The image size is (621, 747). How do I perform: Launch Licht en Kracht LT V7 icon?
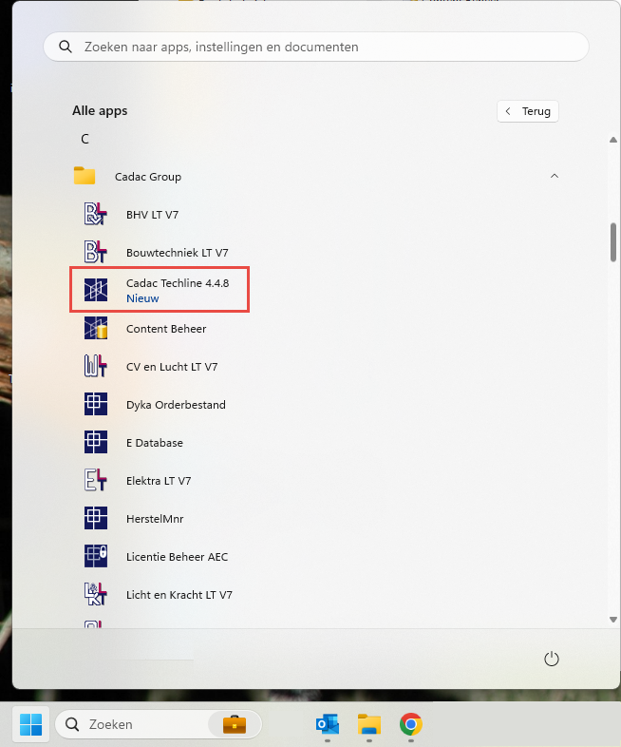[x=96, y=595]
